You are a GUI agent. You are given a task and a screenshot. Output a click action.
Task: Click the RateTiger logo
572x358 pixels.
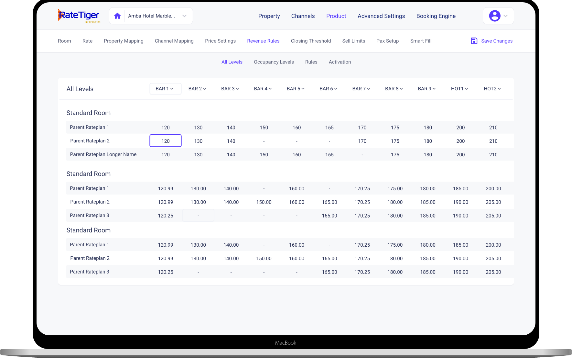79,16
